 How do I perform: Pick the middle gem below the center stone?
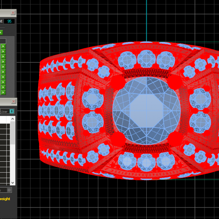pyautogui.click(x=146, y=162)
